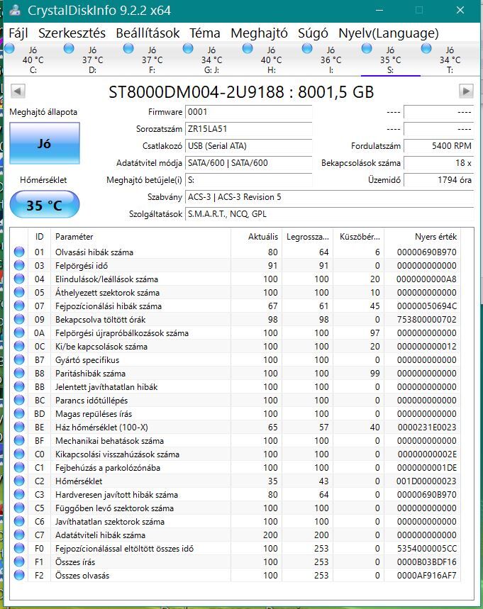Click status orb for attribute C2 Hőmérséklet
483x609 pixels.
pyautogui.click(x=19, y=481)
